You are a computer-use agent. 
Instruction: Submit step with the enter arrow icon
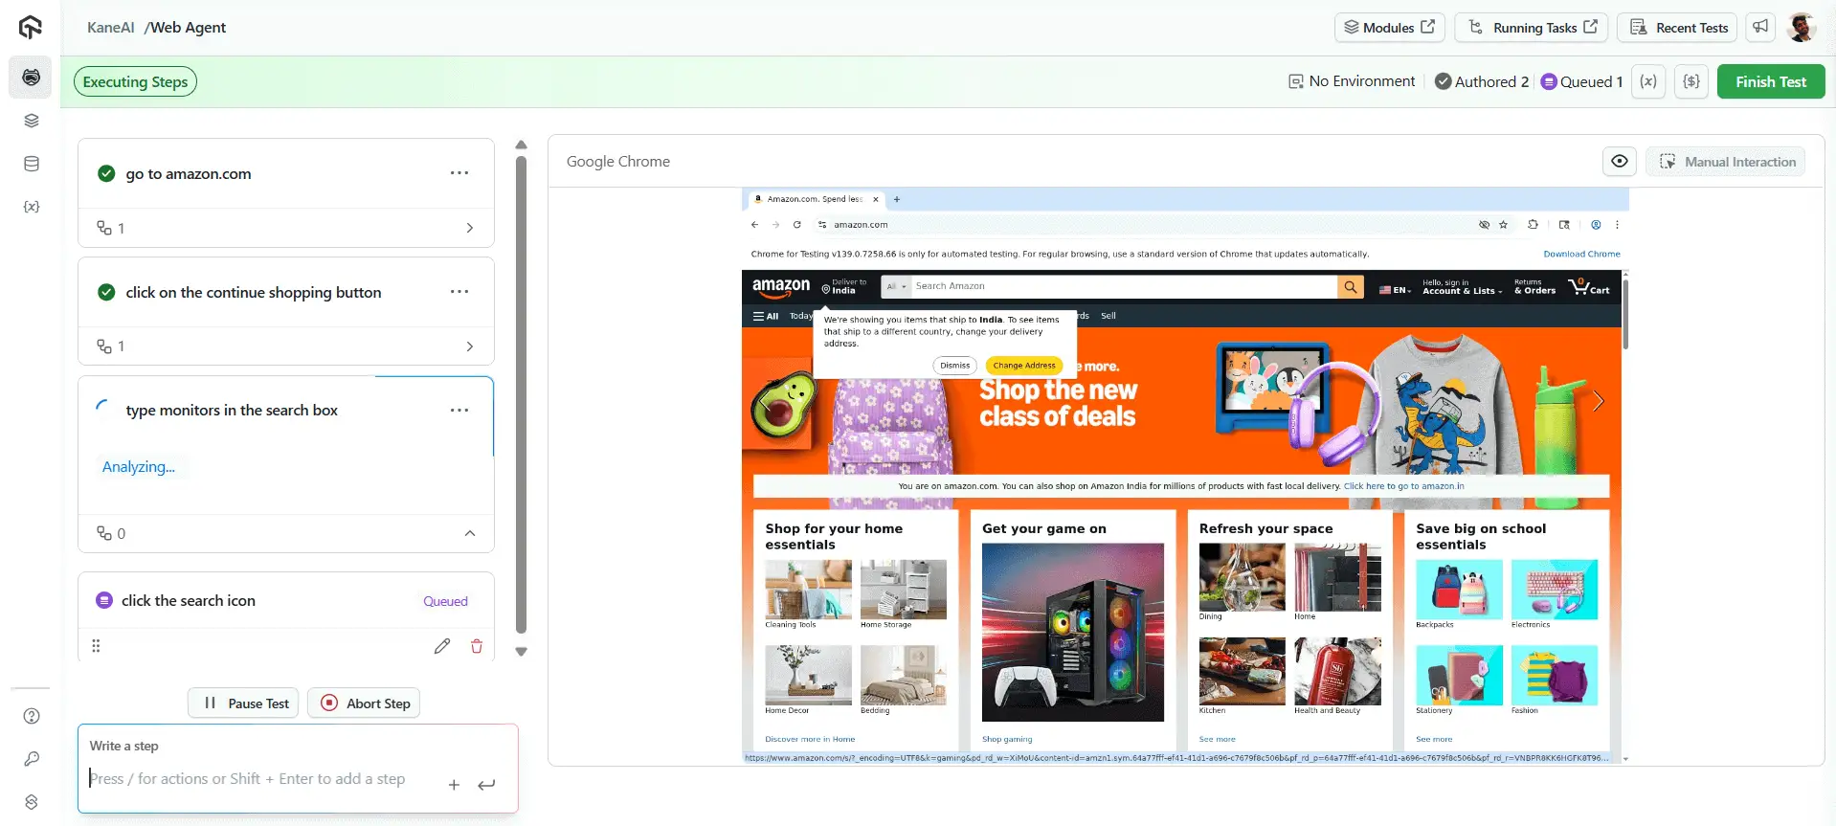coord(486,785)
